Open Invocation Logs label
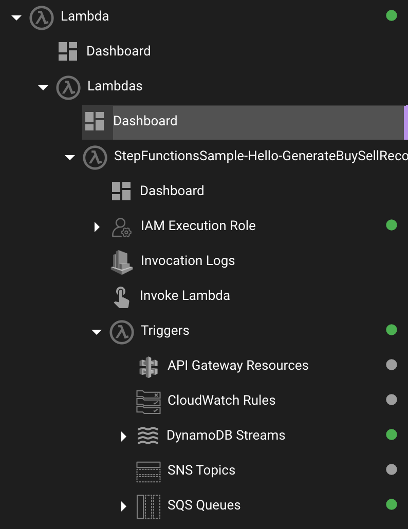Image resolution: width=408 pixels, height=529 pixels. [x=188, y=261]
